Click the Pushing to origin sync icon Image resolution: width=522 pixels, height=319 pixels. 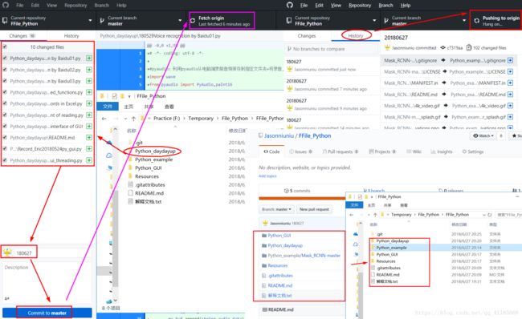[x=477, y=21]
